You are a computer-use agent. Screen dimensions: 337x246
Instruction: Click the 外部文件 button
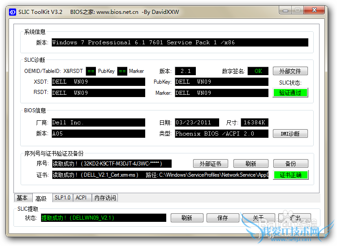tap(290, 71)
